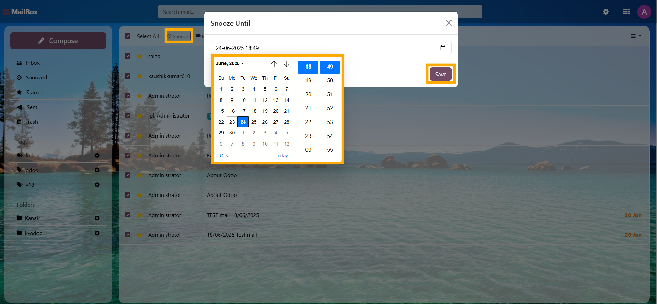Open settings gear for odoo tag
The image size is (657, 304).
[x=97, y=170]
